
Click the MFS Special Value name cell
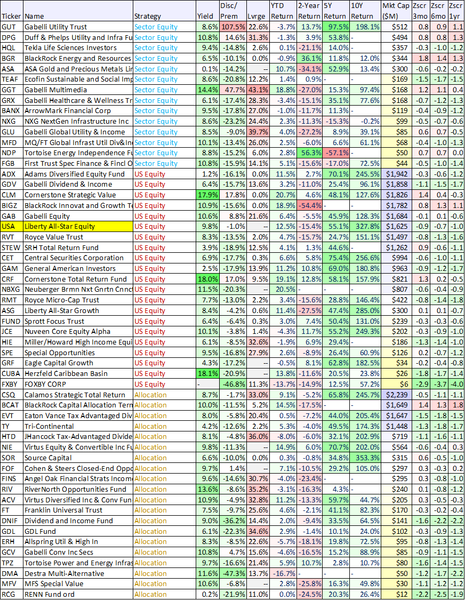click(78, 583)
